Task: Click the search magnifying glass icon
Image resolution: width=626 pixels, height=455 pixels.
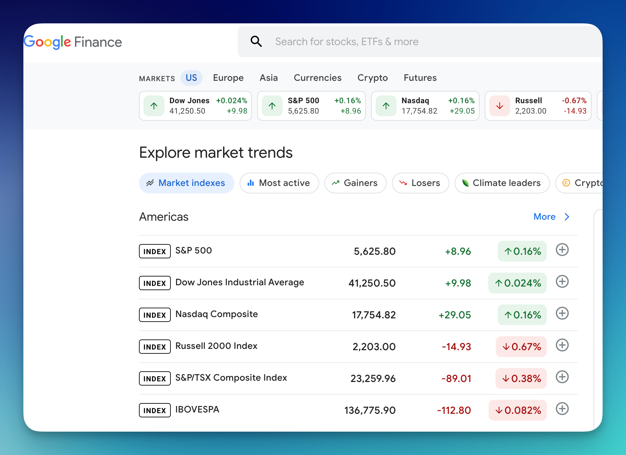Action: coord(256,42)
